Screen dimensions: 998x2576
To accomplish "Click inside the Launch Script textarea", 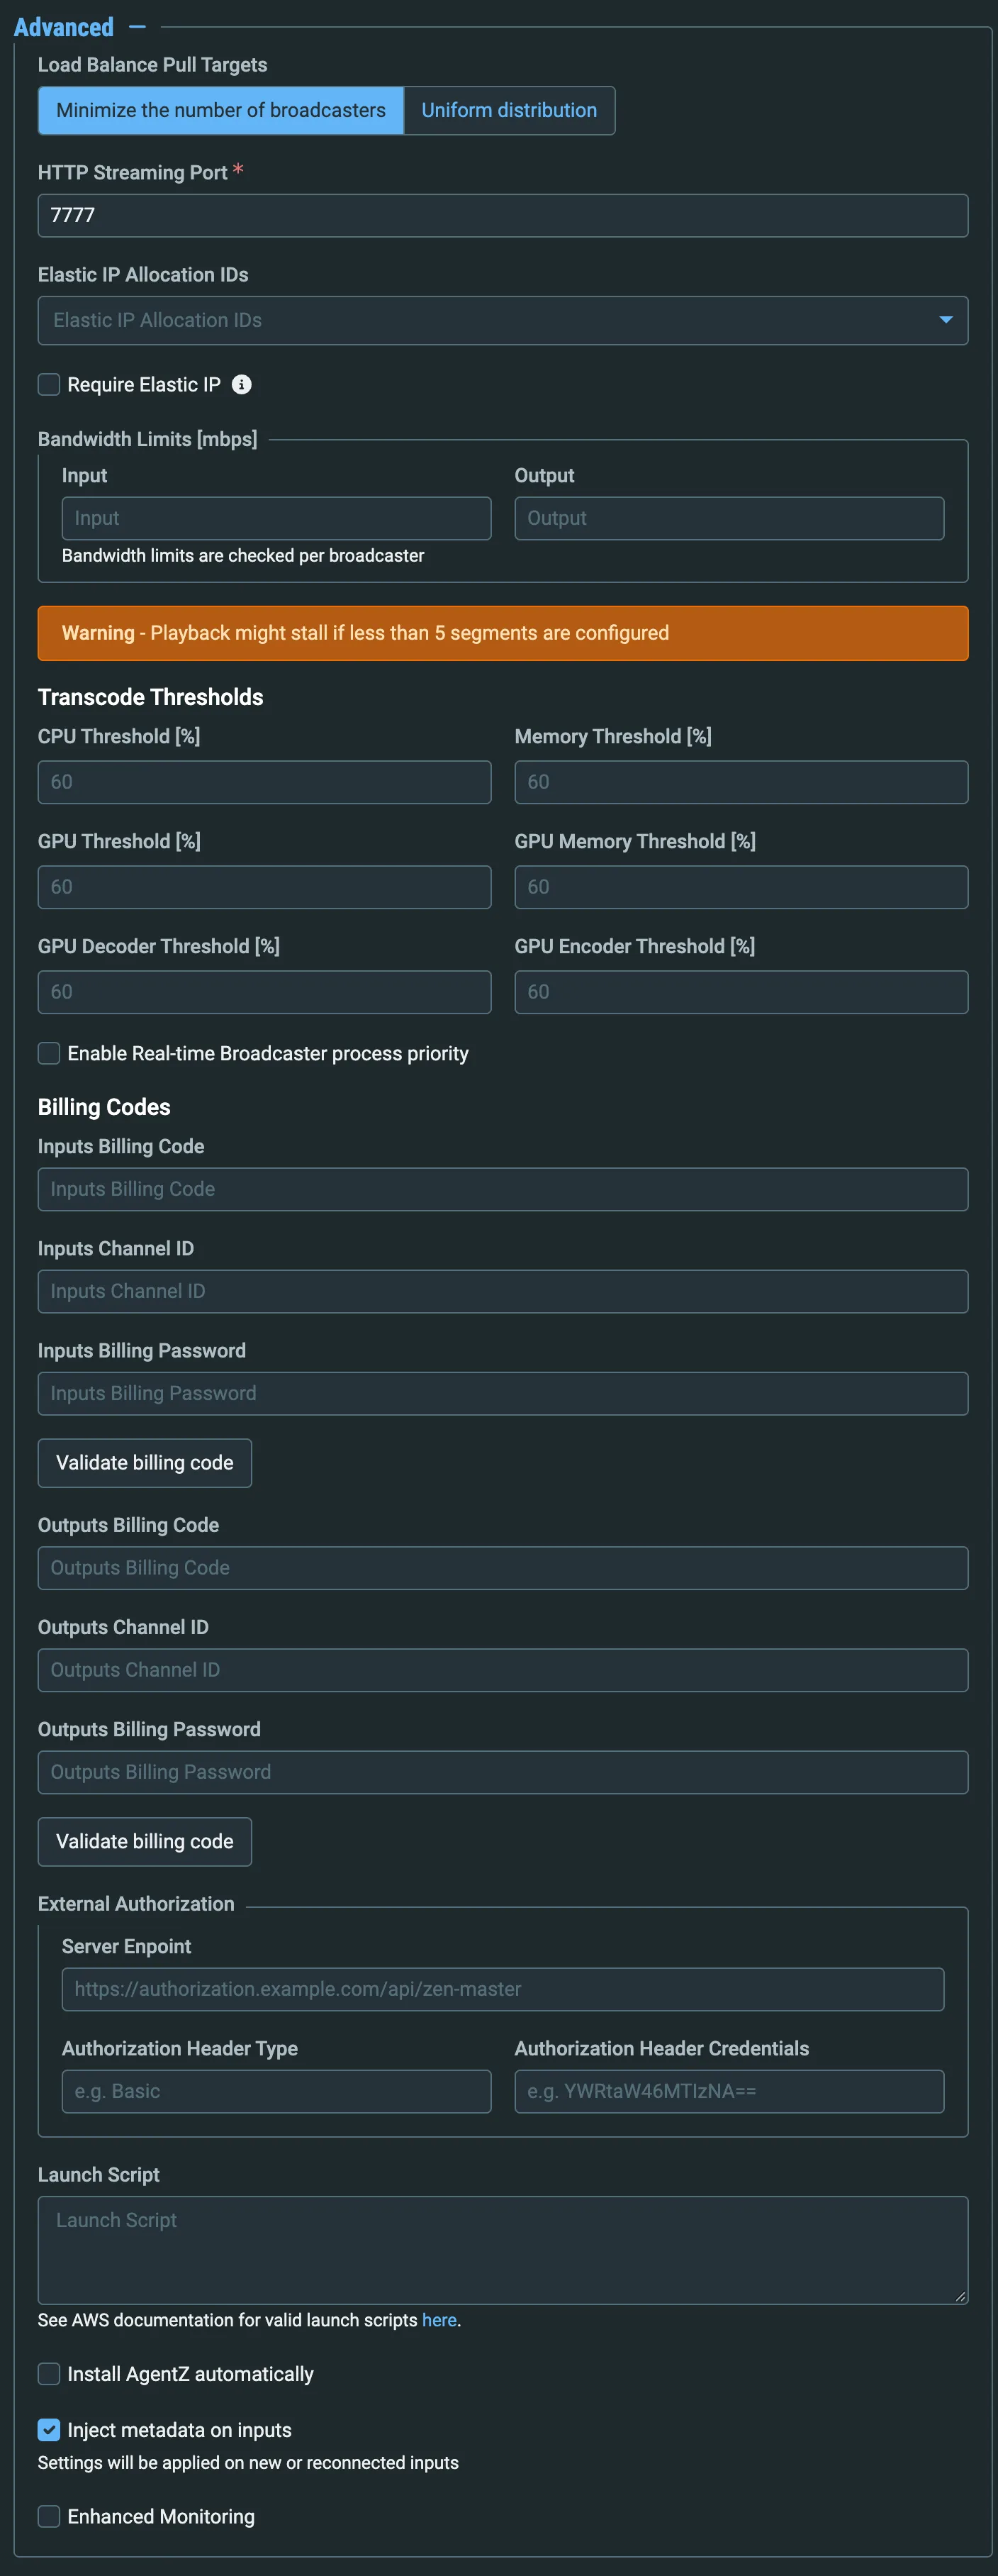I will point(503,2250).
